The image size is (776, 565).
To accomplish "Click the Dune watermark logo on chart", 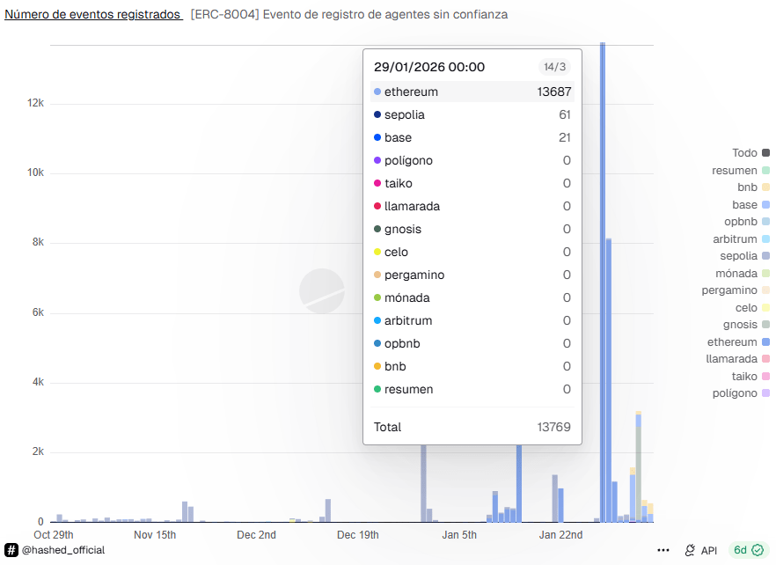I will 321,291.
